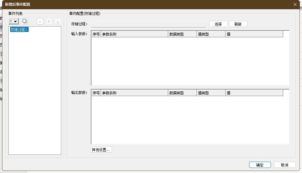
Task: Confirm with the 确定 button
Action: (x=260, y=165)
